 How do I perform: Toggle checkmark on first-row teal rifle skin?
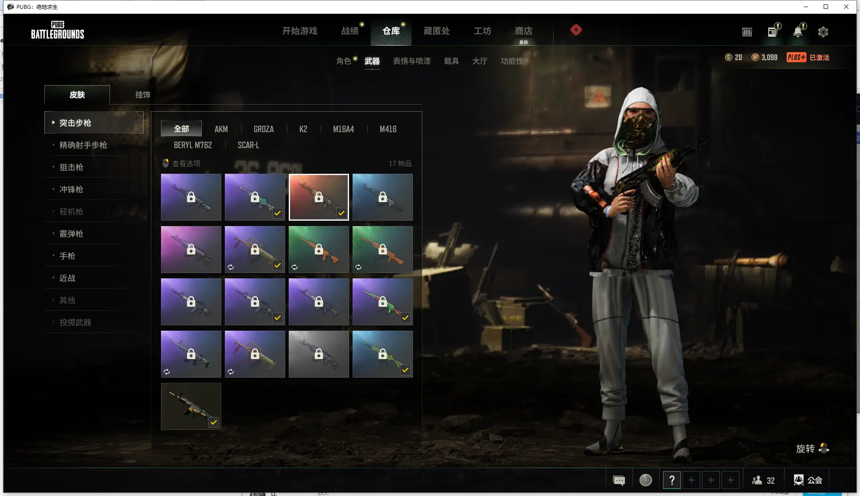[278, 213]
